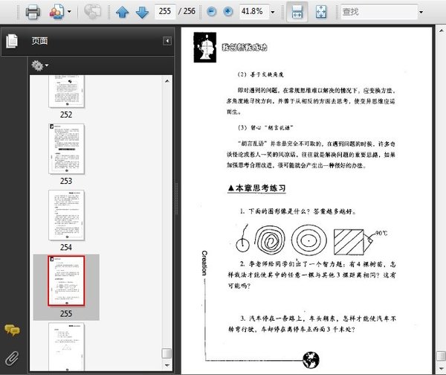Click the zoom out minus button
446x375 pixels.
[211, 12]
